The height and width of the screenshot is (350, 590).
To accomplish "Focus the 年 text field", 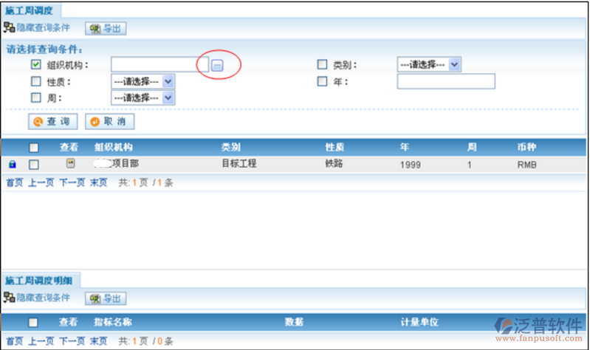I will point(446,81).
